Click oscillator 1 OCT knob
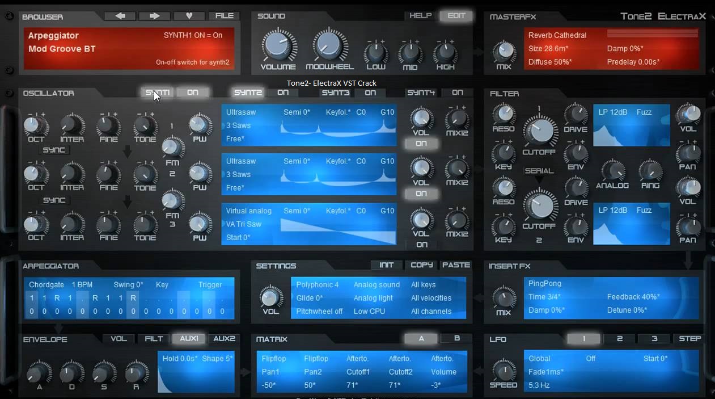The height and width of the screenshot is (399, 715). [36, 124]
